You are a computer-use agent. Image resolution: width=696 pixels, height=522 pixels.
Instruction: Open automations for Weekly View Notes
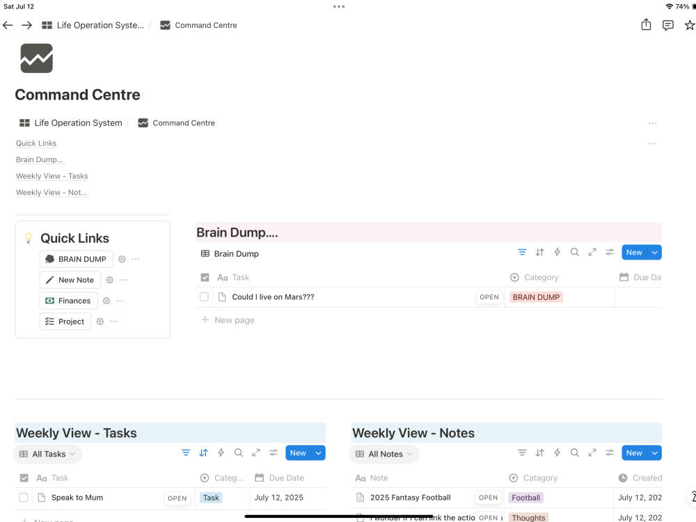pyautogui.click(x=557, y=453)
